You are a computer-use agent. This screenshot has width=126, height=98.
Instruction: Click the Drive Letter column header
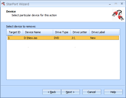pos(80,32)
